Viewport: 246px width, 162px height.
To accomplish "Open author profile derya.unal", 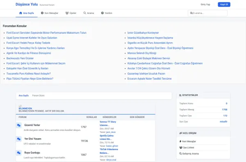I will (111, 160).
